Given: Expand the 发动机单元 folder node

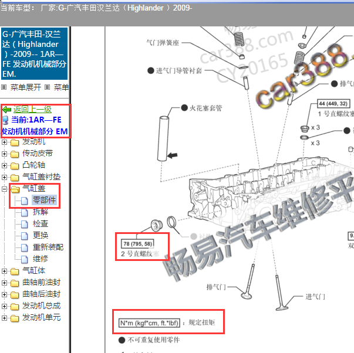Looking at the screenshot, I should coord(4,318).
